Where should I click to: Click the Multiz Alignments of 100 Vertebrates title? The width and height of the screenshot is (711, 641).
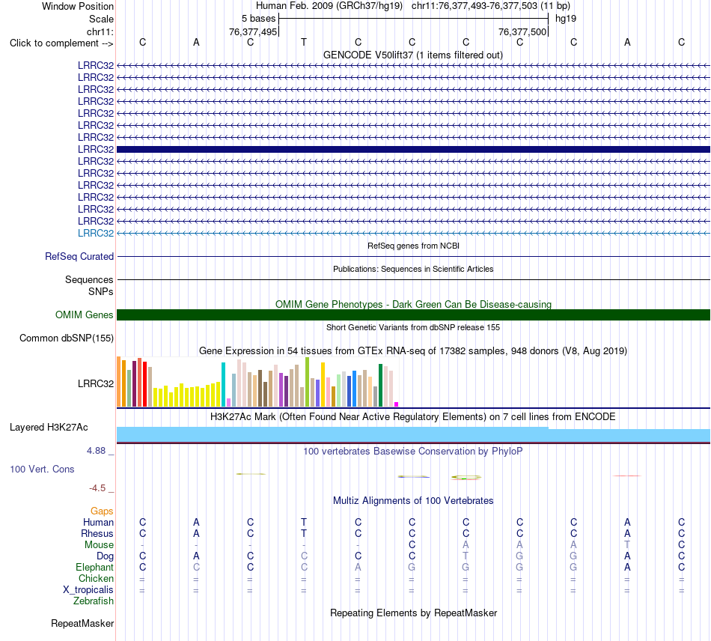tap(413, 500)
